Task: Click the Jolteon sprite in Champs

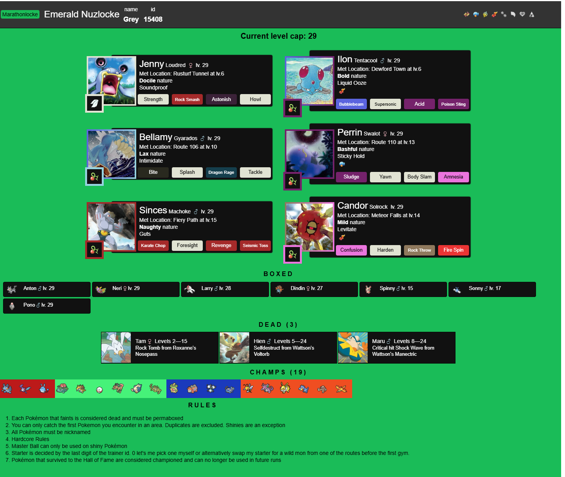Action: [285, 388]
